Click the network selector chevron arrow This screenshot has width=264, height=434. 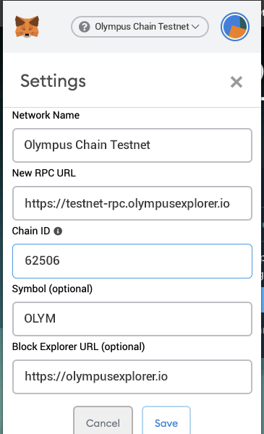195,27
